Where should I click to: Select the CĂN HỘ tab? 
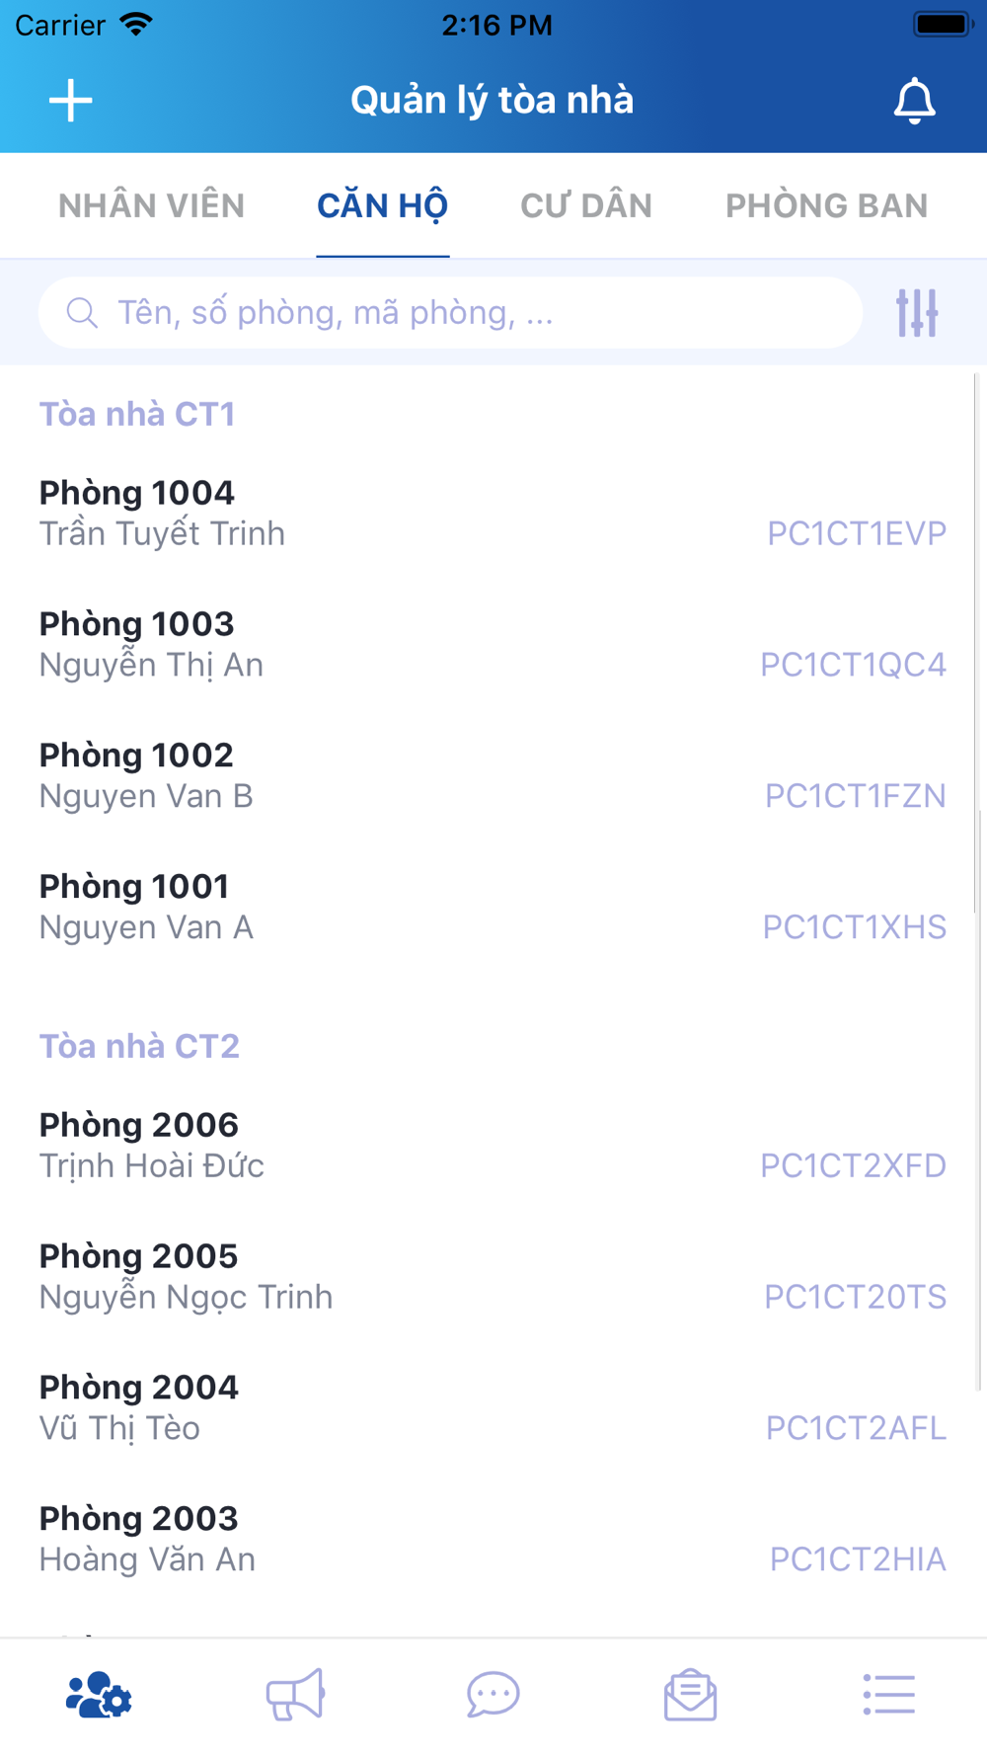(x=382, y=205)
